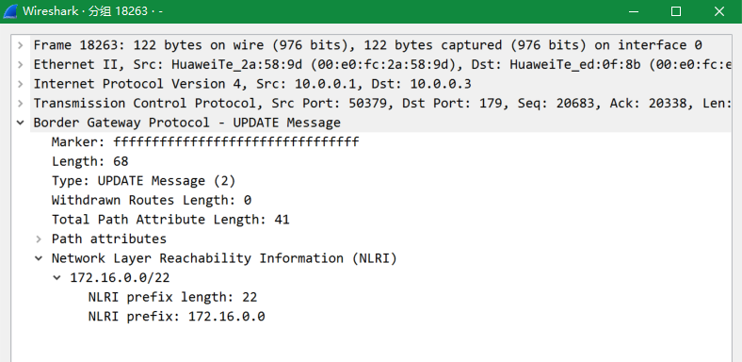
Task: Expand the Path attributes node
Action: pyautogui.click(x=39, y=239)
